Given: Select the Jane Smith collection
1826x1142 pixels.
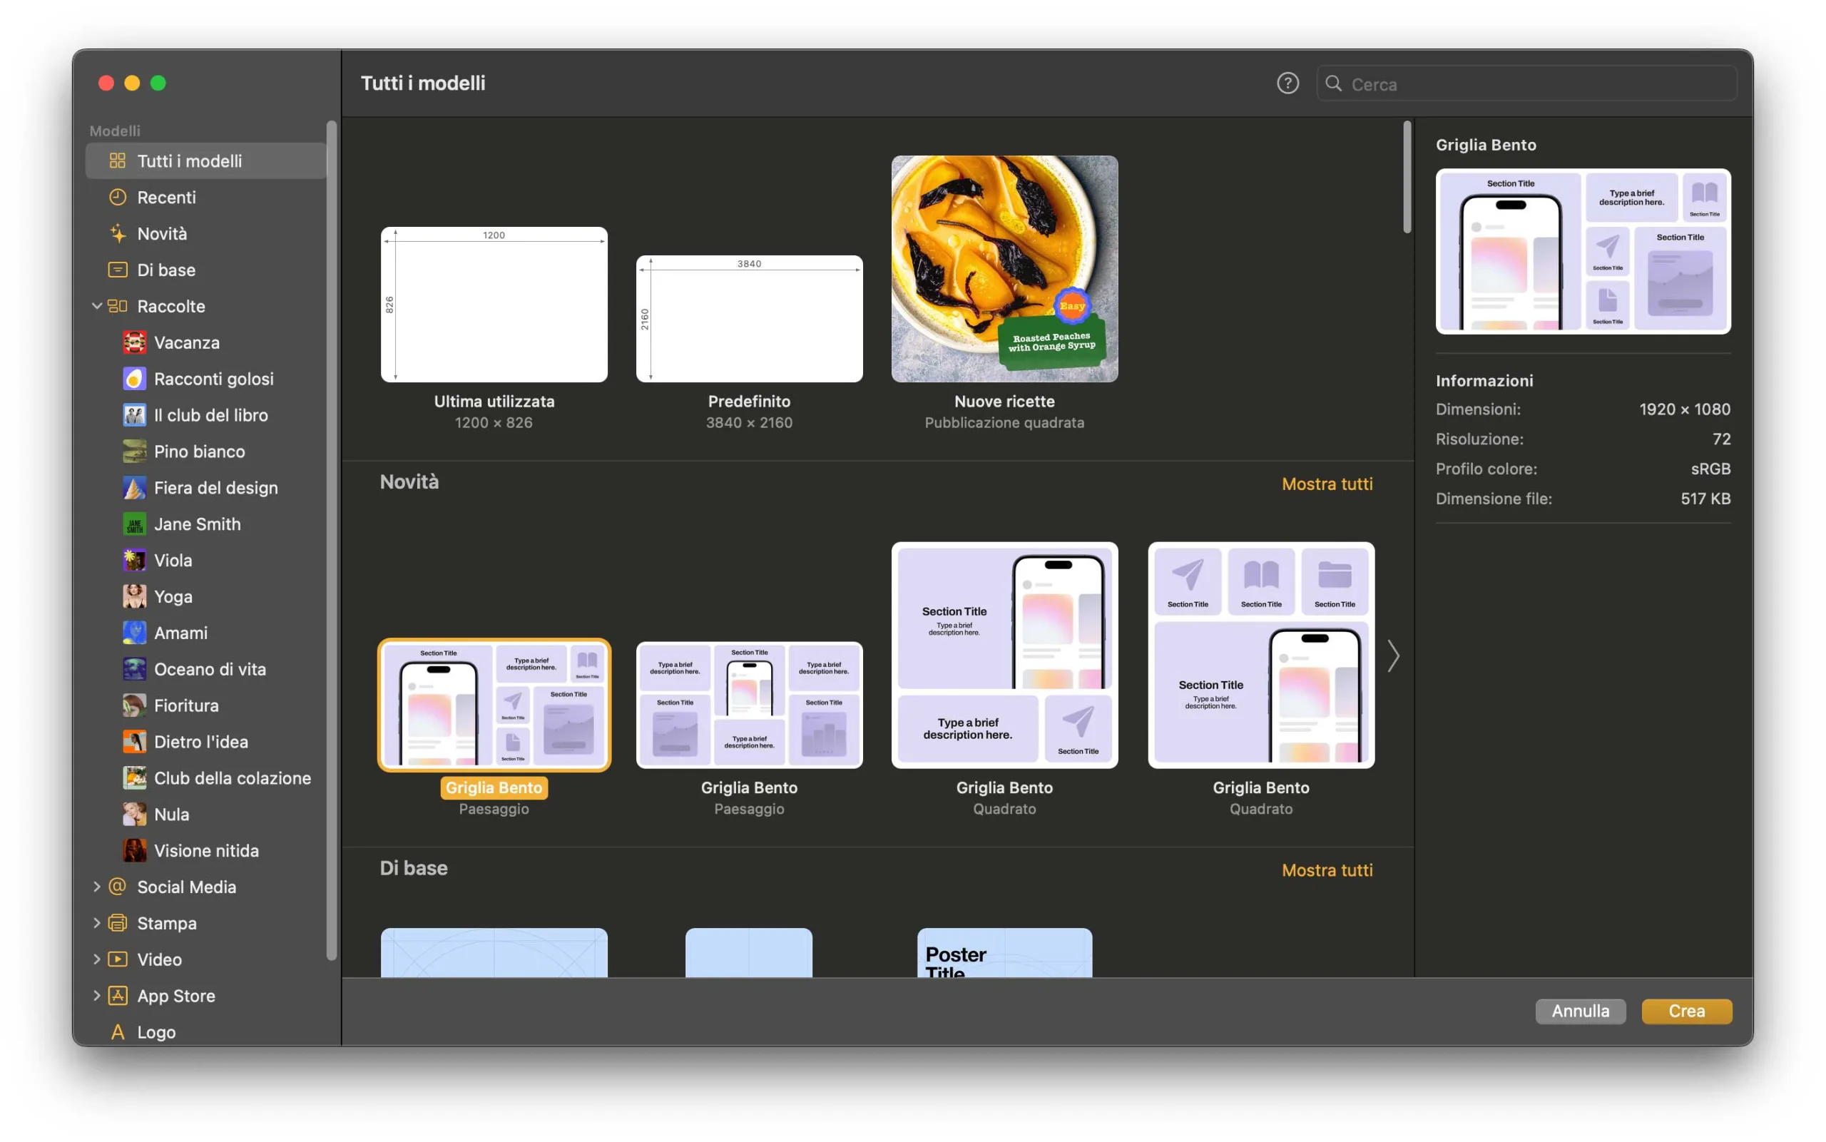Looking at the screenshot, I should pos(196,524).
